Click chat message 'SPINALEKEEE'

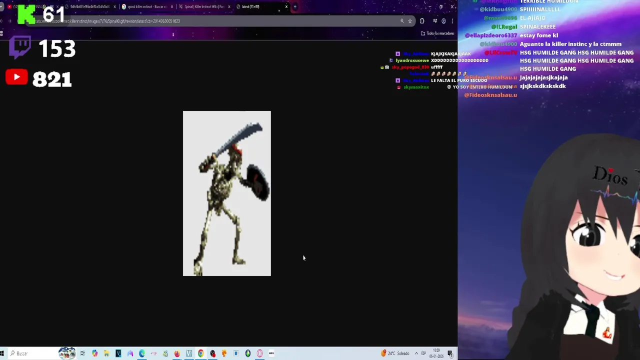pos(538,27)
